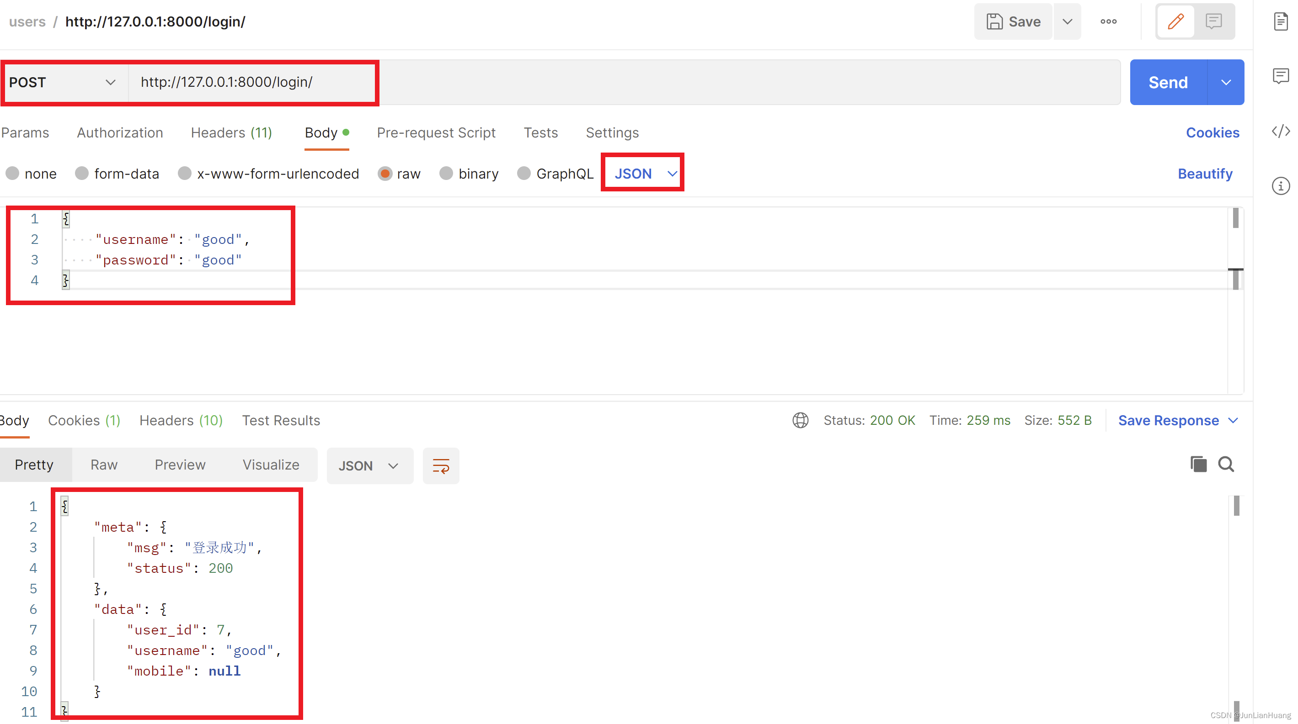This screenshot has width=1298, height=724.
Task: Click the request body scrollbar thumb
Action: pyautogui.click(x=1235, y=218)
